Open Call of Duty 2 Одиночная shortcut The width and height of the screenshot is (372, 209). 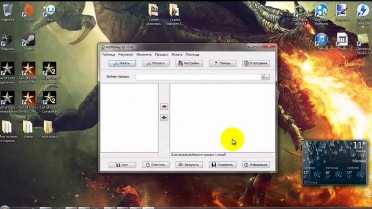click(49, 73)
